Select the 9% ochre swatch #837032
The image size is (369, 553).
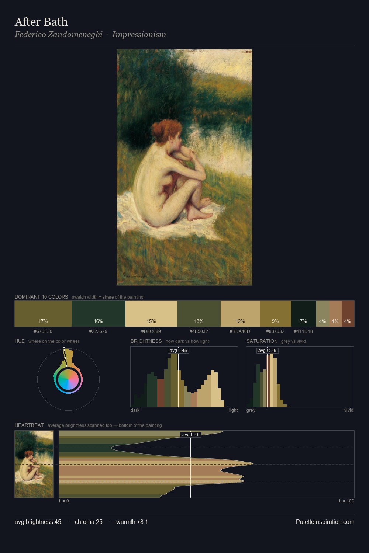pyautogui.click(x=275, y=314)
